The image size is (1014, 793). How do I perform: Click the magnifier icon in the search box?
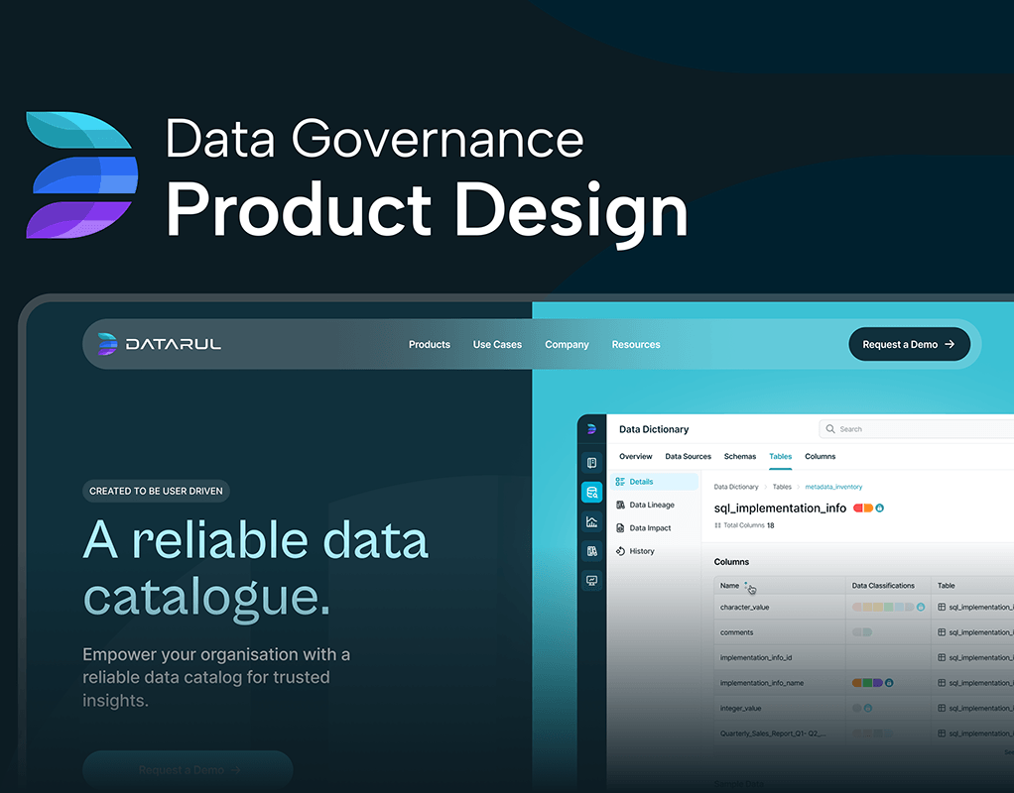tap(830, 429)
